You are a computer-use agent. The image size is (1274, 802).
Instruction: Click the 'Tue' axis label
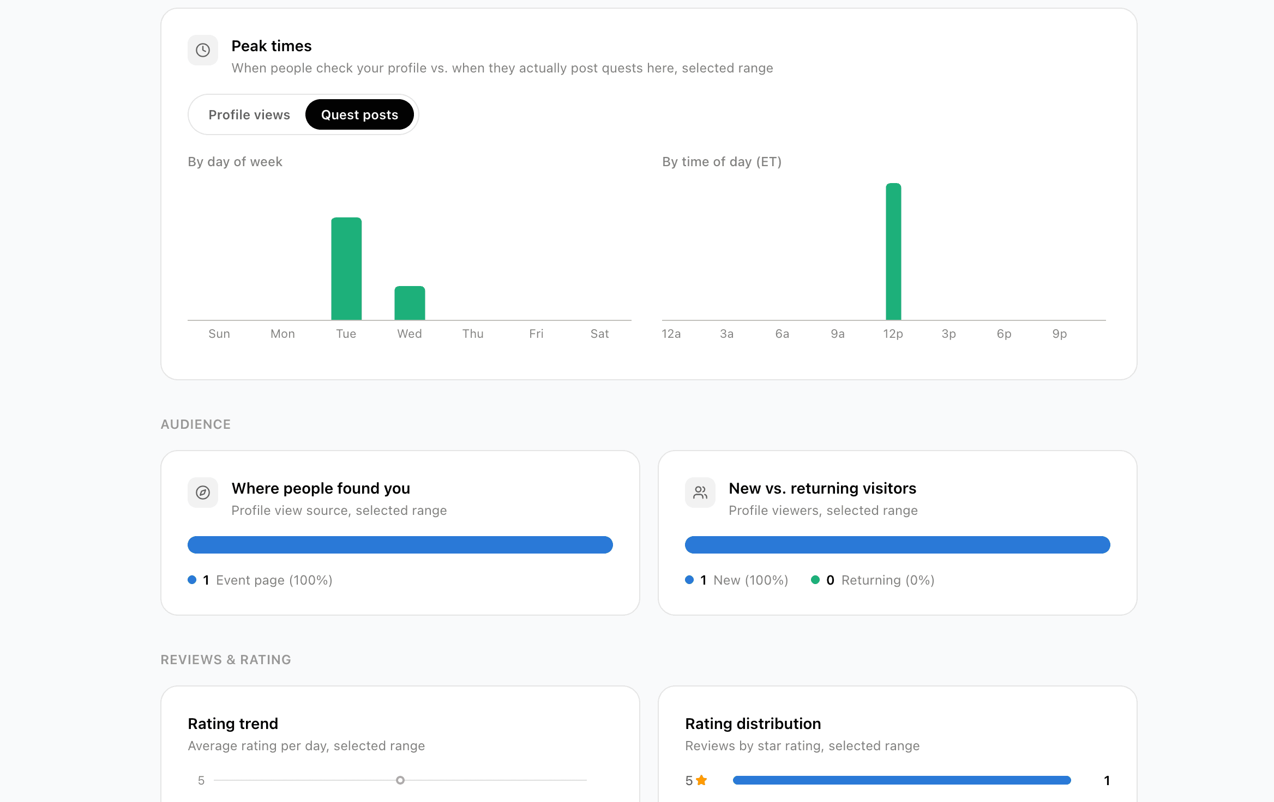[x=346, y=334]
